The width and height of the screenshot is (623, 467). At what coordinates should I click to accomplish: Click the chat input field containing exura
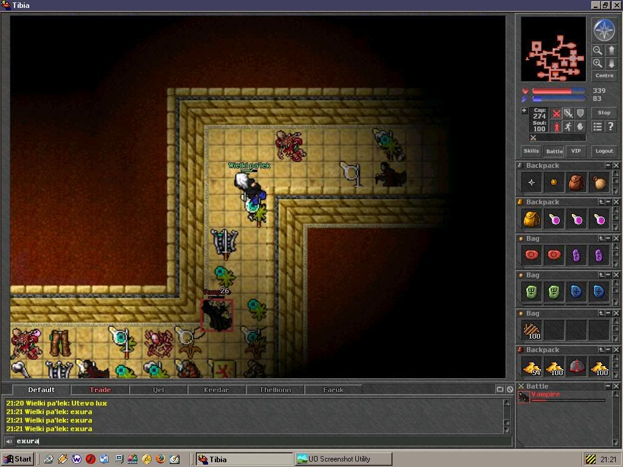pyautogui.click(x=263, y=441)
